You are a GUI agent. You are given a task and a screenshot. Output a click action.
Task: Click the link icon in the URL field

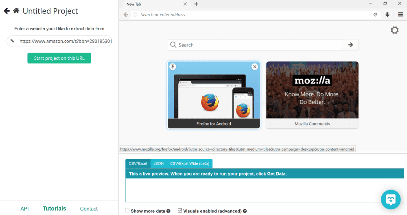[x=12, y=41]
